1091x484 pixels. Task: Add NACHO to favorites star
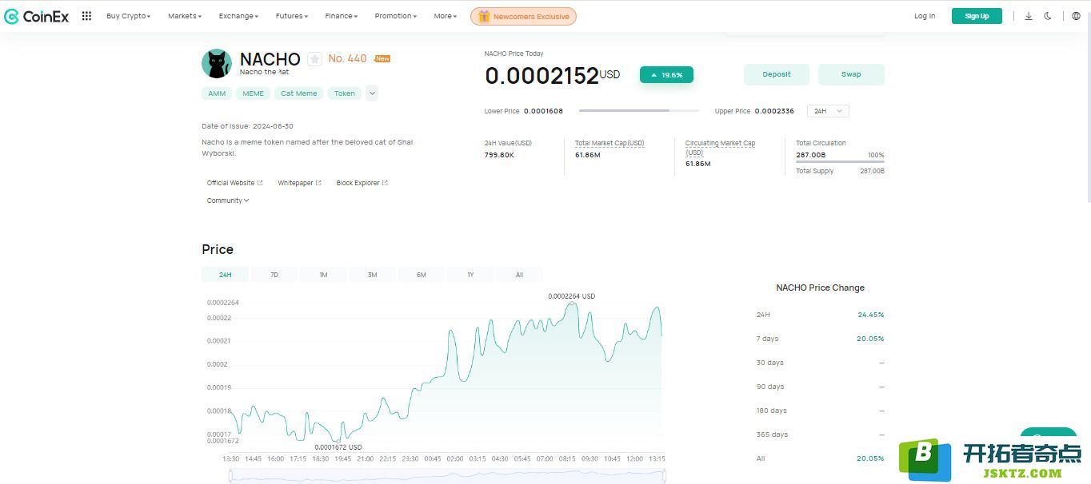point(314,59)
